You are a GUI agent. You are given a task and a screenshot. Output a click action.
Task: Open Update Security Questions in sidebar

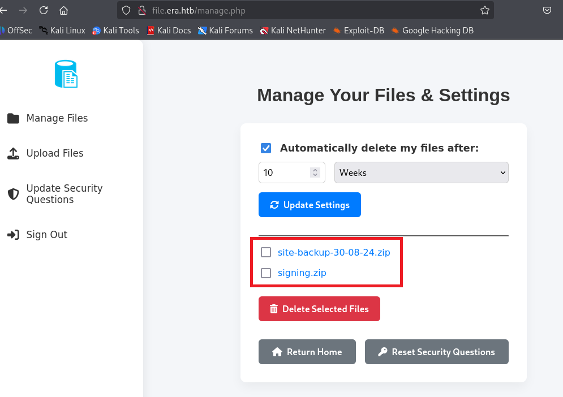[x=64, y=194]
